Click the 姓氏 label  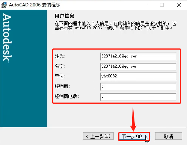click(x=60, y=56)
